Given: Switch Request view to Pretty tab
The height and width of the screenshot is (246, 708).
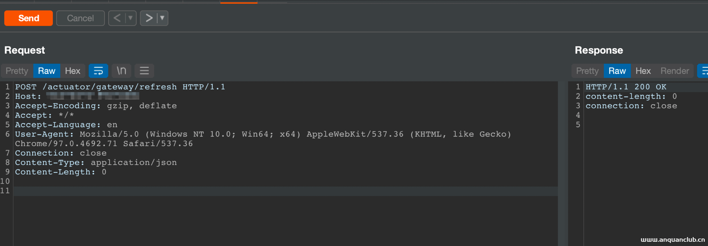Looking at the screenshot, I should click(17, 71).
